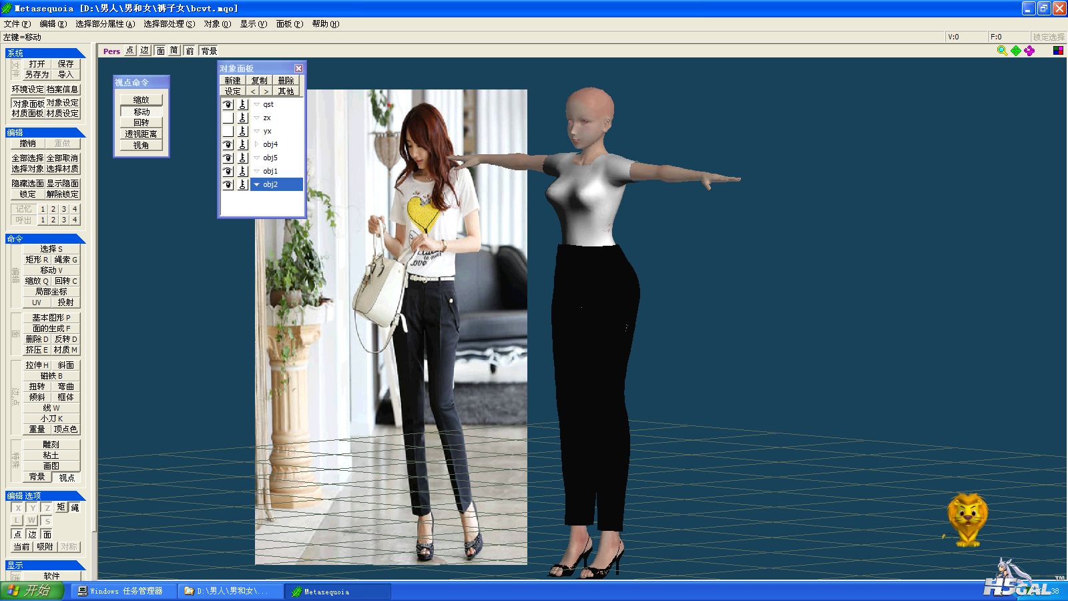Toggle lock key icon for obj4
Screen dimensions: 1068x601
pyautogui.click(x=243, y=144)
